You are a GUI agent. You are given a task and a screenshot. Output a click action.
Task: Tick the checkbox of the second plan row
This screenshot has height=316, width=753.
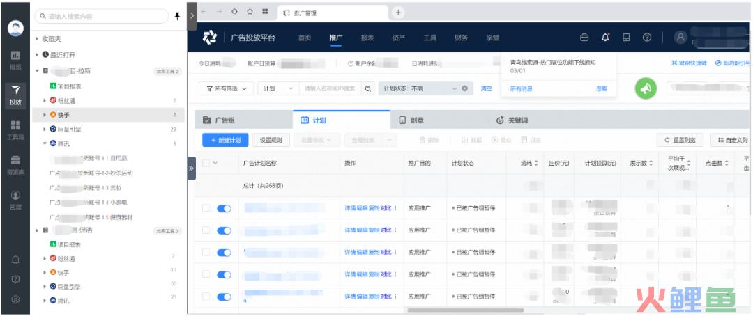click(206, 230)
